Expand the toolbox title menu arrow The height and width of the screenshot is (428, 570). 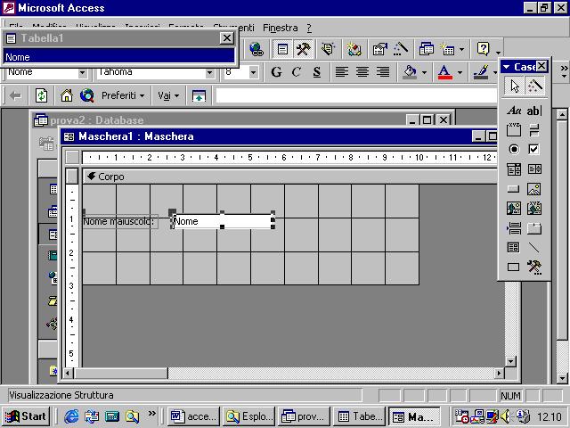pyautogui.click(x=506, y=67)
